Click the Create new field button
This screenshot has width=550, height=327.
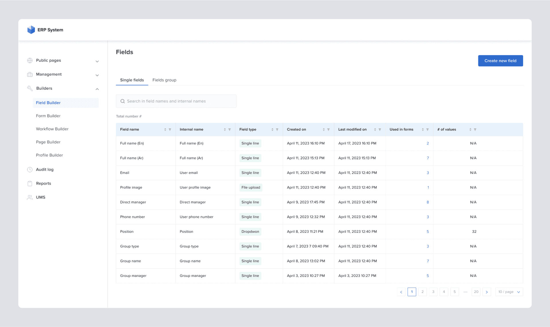point(500,60)
